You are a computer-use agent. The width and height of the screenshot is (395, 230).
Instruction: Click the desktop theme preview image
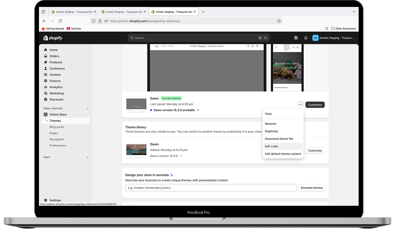pos(207,68)
